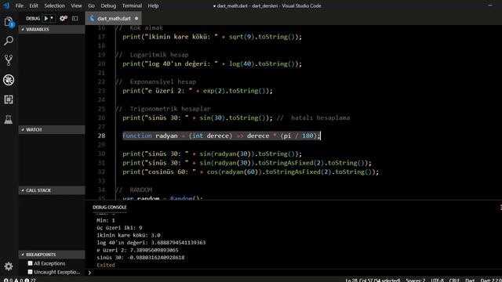This screenshot has height=282, width=502.
Task: Open launch.json with debug gear icon
Action: pyautogui.click(x=64, y=19)
